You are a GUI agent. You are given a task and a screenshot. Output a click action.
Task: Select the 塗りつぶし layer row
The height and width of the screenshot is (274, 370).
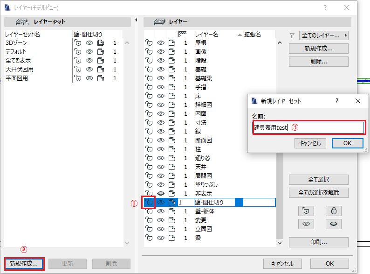click(x=210, y=185)
